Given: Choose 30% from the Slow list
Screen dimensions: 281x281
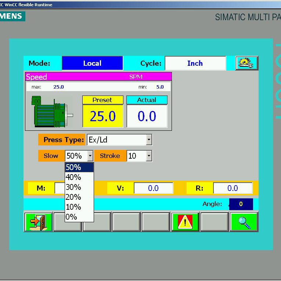Looking at the screenshot, I should (x=79, y=187).
